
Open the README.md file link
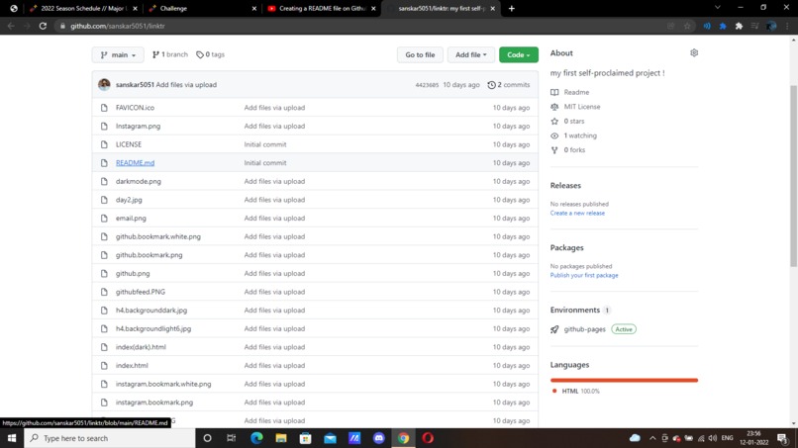tap(135, 163)
